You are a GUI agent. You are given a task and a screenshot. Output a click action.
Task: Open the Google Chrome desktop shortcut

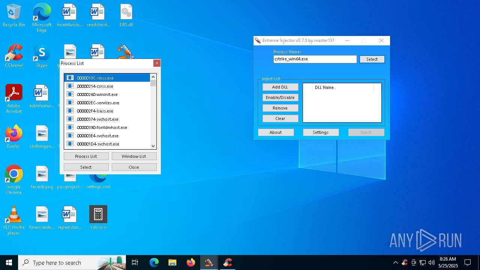(x=14, y=180)
